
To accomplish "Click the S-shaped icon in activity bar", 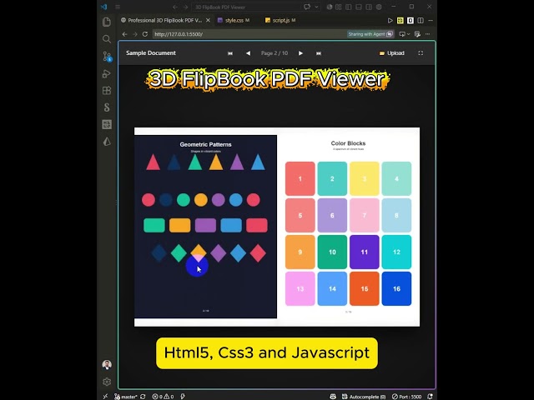I will pos(107,107).
